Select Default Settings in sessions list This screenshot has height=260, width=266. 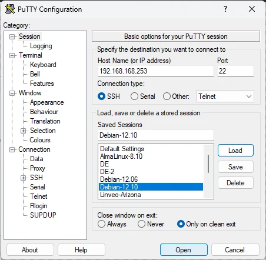pyautogui.click(x=151, y=149)
